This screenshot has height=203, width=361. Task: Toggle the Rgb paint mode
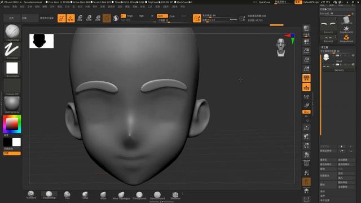pos(142,16)
